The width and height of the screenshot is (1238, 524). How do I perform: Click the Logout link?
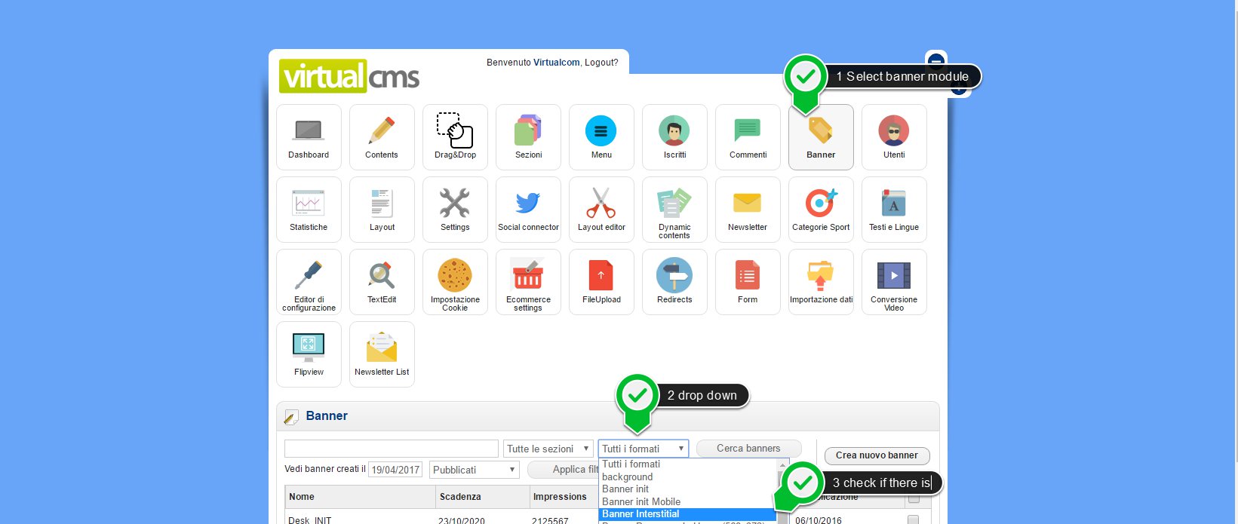pos(601,63)
